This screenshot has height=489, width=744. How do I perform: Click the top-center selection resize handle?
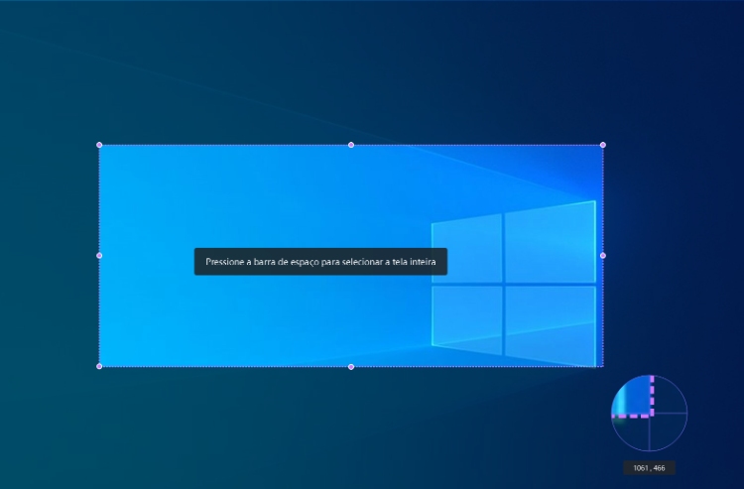[x=350, y=145]
